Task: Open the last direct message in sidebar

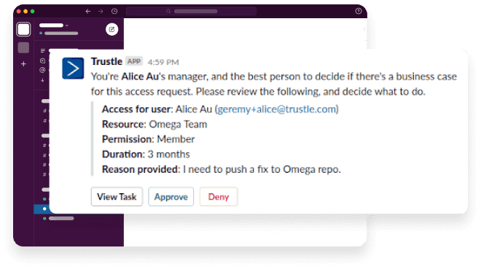Action: click(59, 219)
